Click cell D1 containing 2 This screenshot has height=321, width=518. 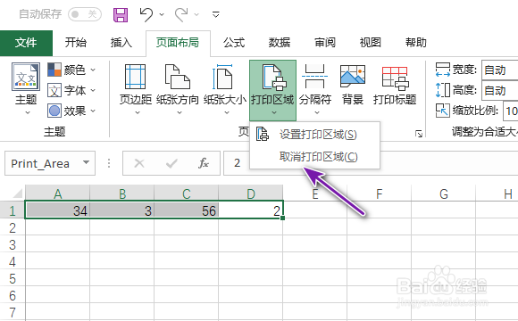[x=251, y=210]
